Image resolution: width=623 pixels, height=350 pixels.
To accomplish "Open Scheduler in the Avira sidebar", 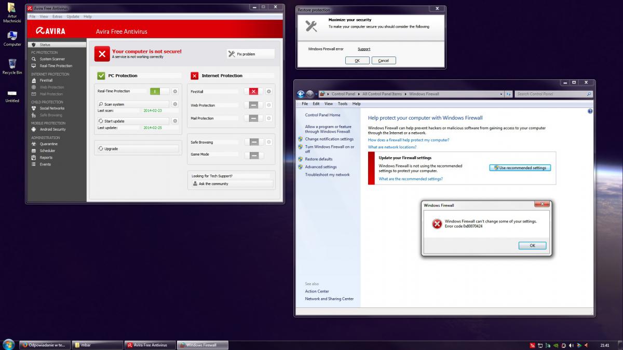I will click(47, 150).
